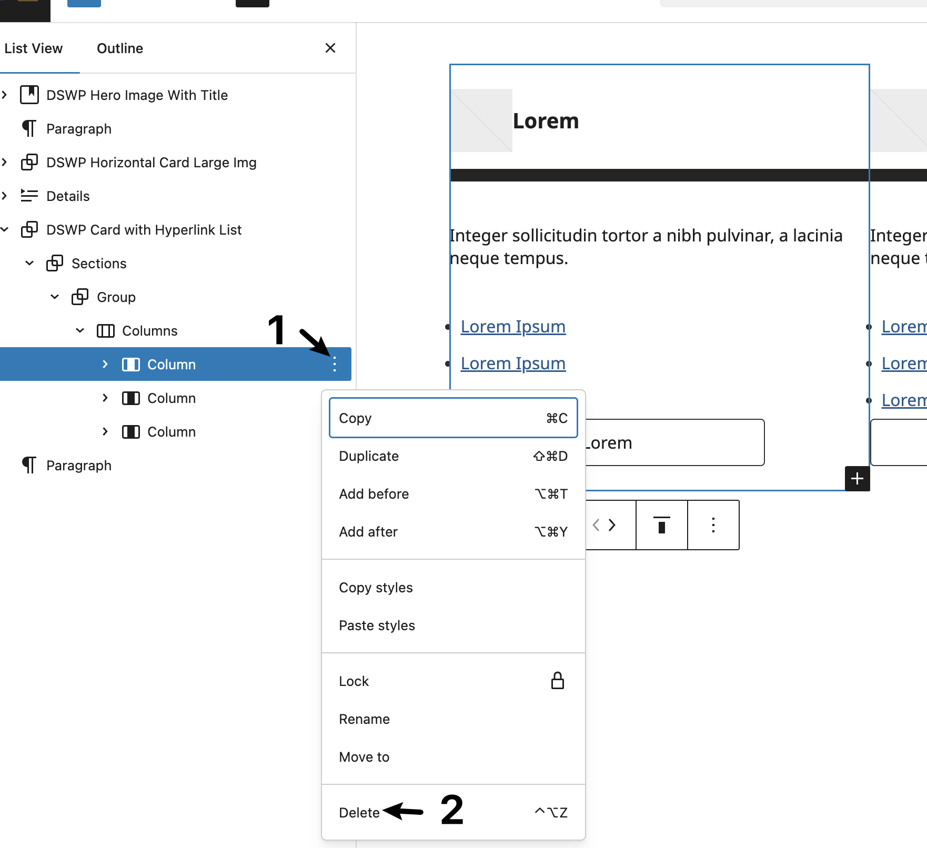Collapse the Columns item

click(80, 330)
